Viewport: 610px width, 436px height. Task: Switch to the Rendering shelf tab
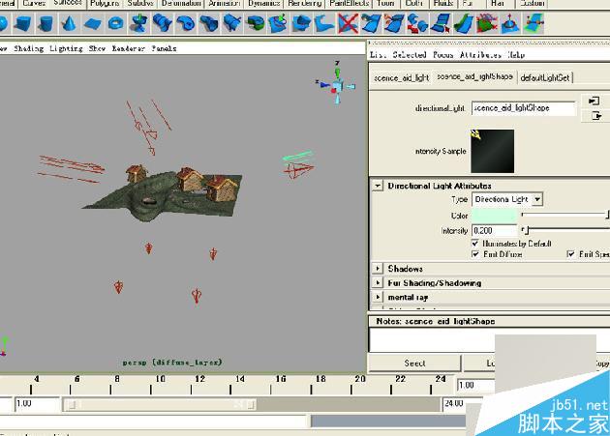[305, 4]
